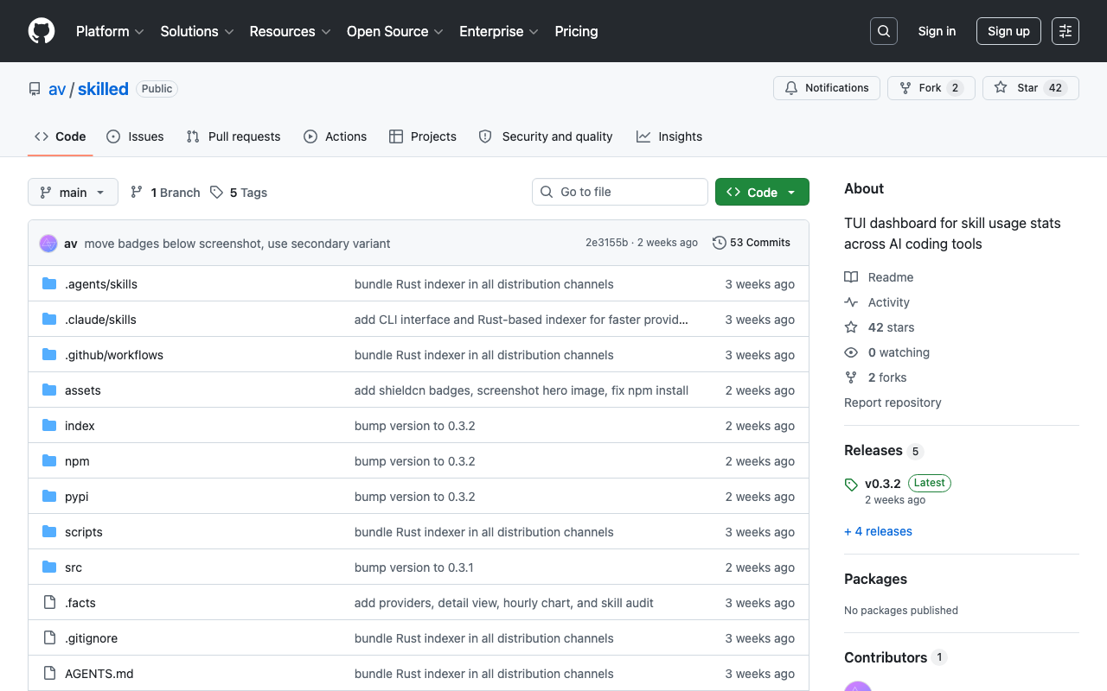Click the .gitignore file icon
The image size is (1107, 691).
[x=49, y=638]
